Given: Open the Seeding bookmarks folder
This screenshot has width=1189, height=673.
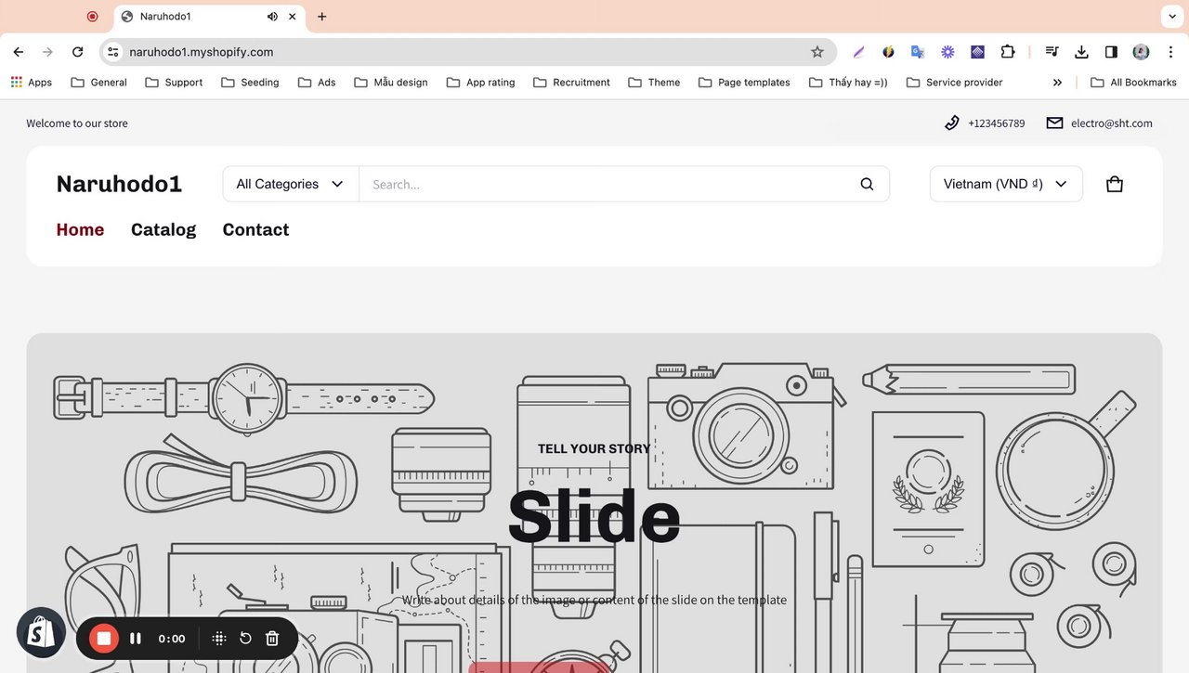Looking at the screenshot, I should 250,82.
